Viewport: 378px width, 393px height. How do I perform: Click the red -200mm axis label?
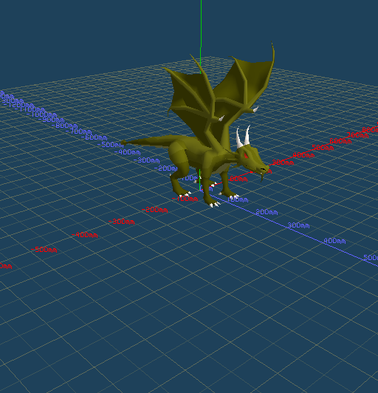154,210
